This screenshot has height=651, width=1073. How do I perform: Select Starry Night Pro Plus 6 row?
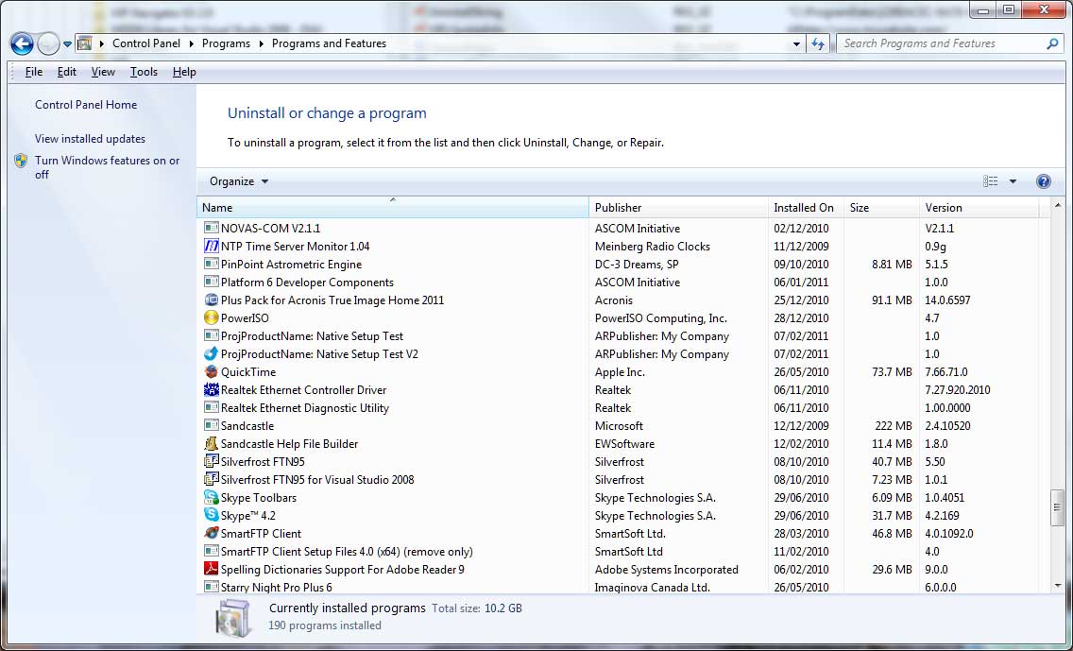[x=622, y=588]
